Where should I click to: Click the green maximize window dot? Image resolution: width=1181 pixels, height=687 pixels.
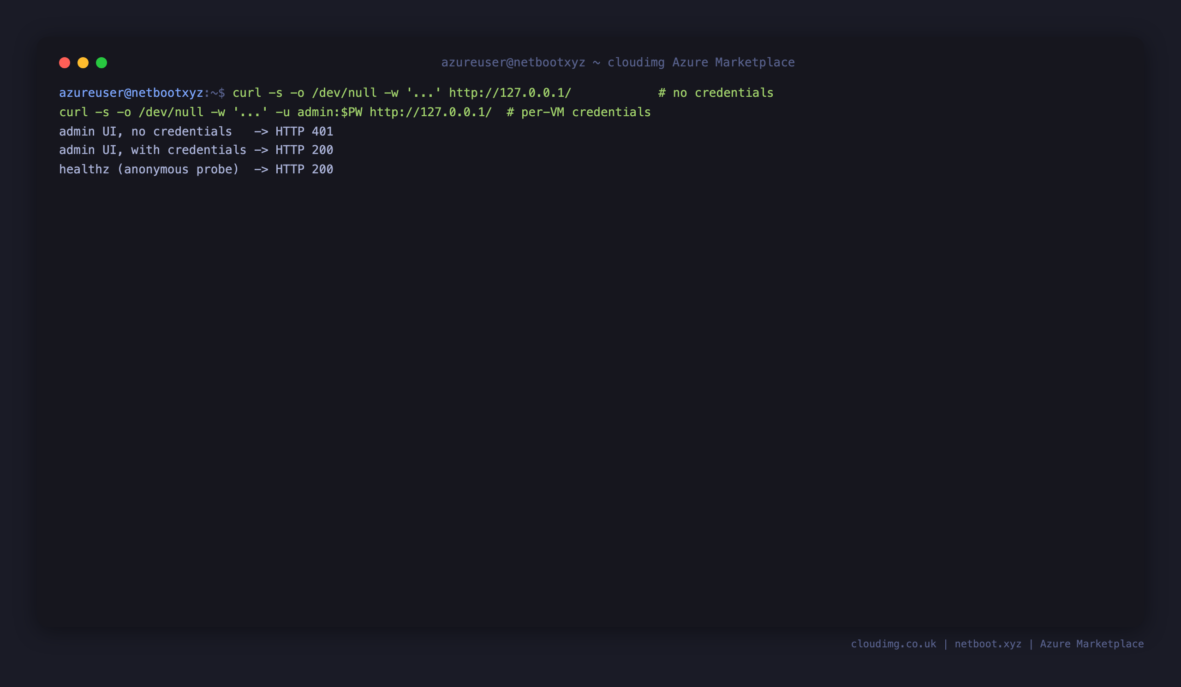[101, 63]
